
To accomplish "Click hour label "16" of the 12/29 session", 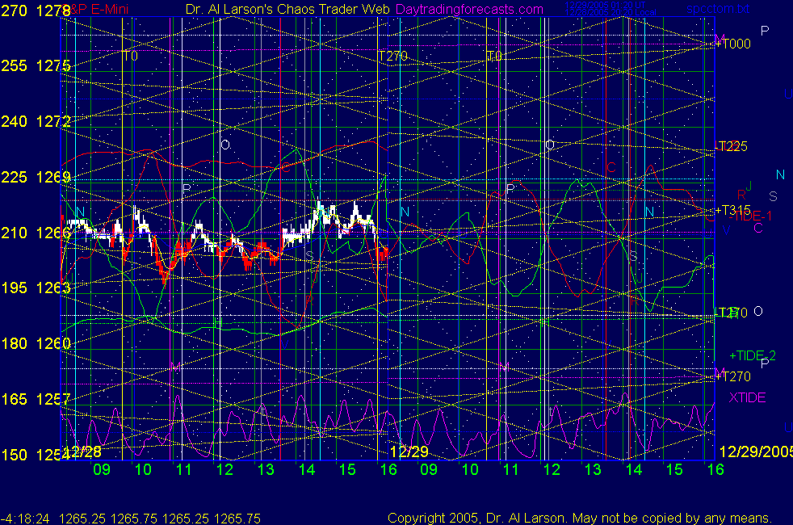I will pyautogui.click(x=715, y=469).
